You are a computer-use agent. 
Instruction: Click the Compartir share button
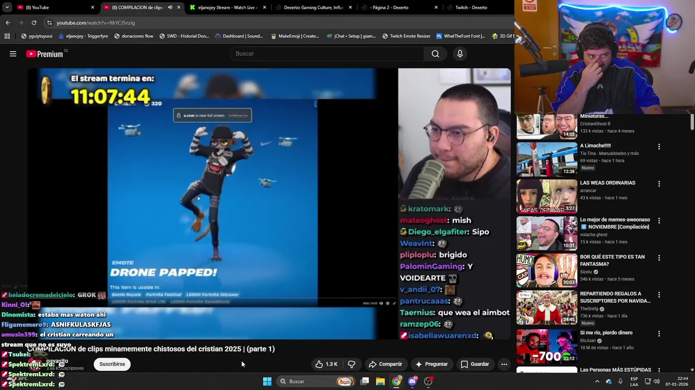[385, 364]
